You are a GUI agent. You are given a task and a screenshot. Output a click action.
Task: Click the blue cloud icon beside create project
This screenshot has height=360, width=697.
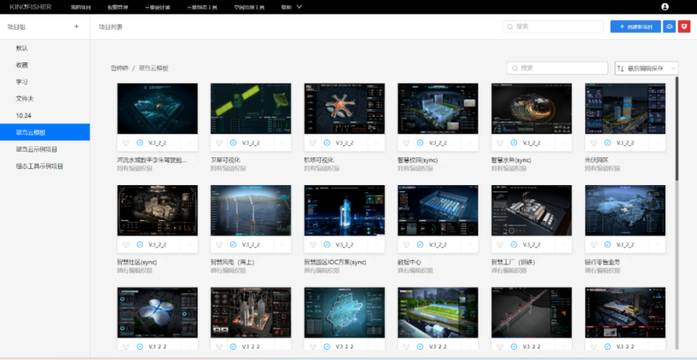tap(669, 27)
